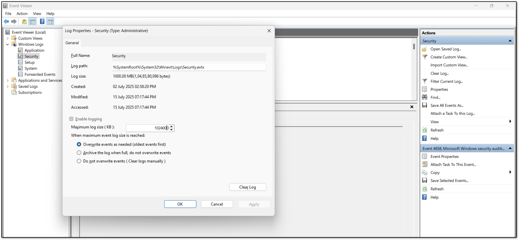Increase maximum log size with up spinner
The width and height of the screenshot is (519, 240).
tap(172, 126)
